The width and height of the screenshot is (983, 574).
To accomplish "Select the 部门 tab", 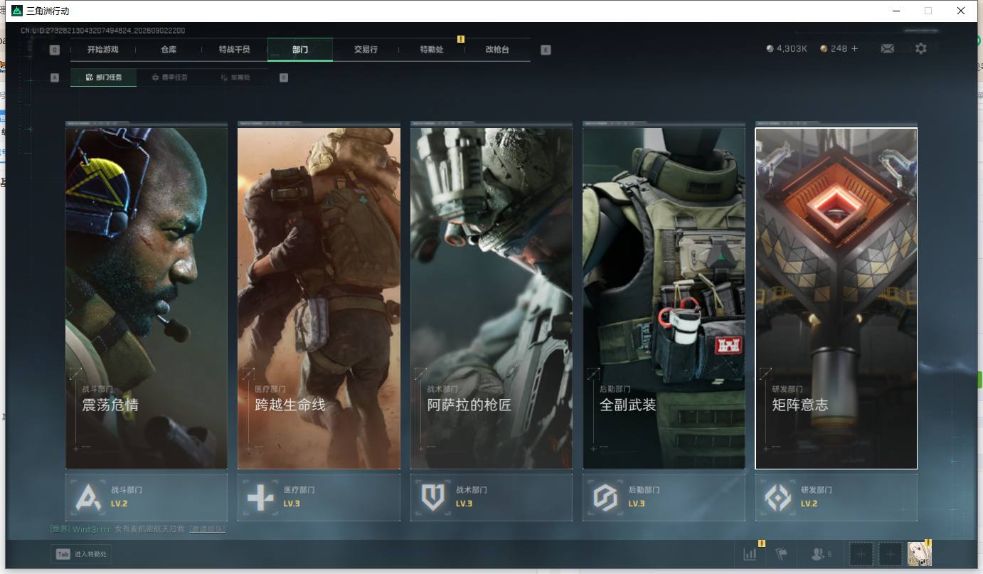I will [300, 50].
